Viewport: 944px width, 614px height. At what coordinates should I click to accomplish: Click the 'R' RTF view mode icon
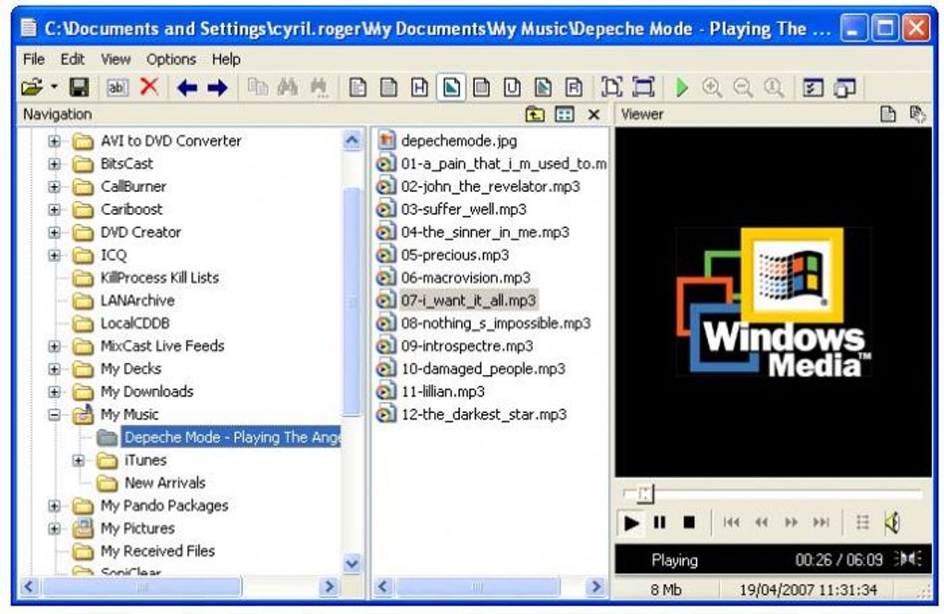tap(574, 88)
